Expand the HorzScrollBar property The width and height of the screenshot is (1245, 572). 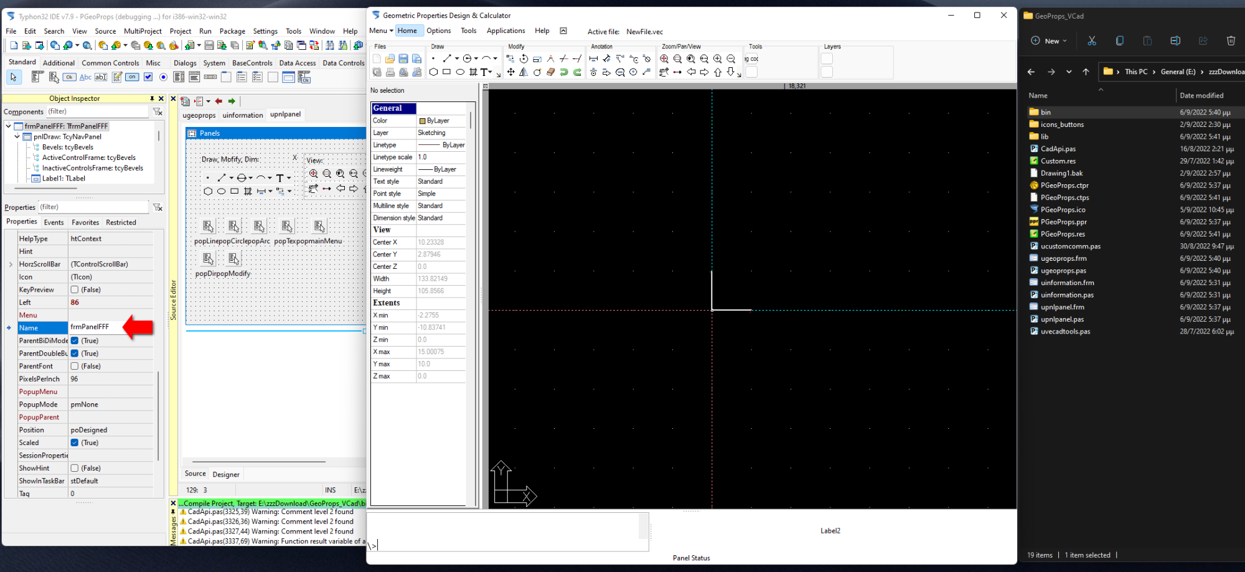[x=11, y=265]
